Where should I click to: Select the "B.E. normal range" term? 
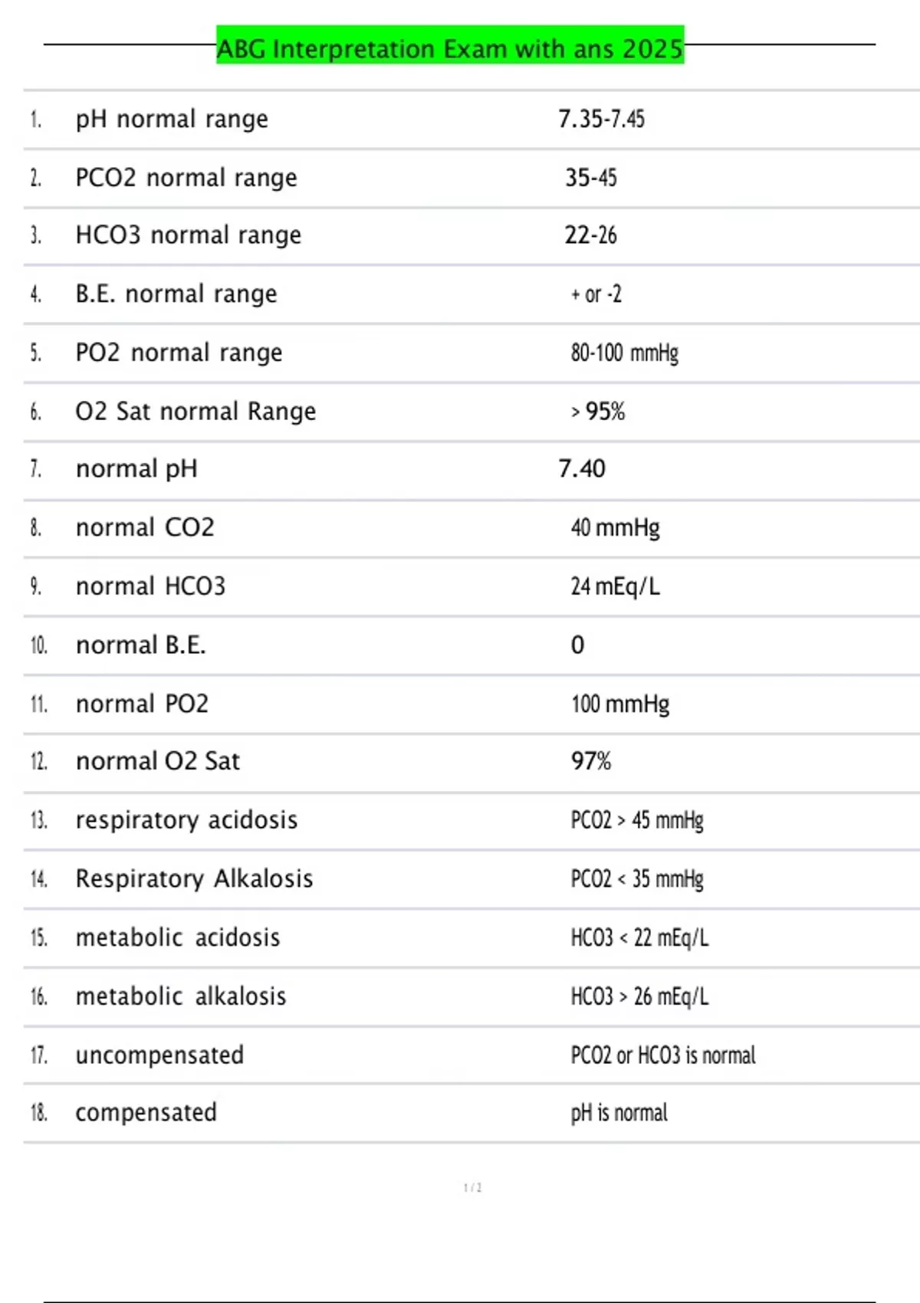176,294
